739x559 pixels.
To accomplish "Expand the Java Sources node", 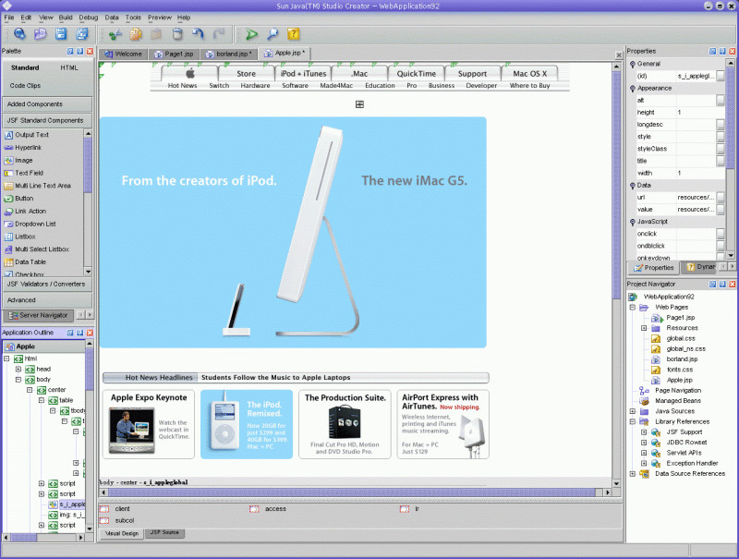I will [633, 411].
